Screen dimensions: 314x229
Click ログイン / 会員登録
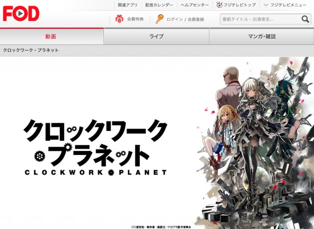click(x=185, y=20)
